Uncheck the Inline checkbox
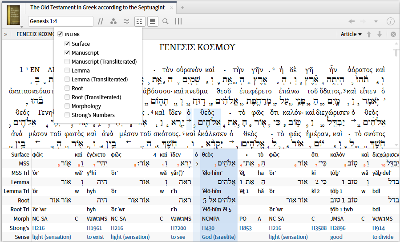 [60, 34]
